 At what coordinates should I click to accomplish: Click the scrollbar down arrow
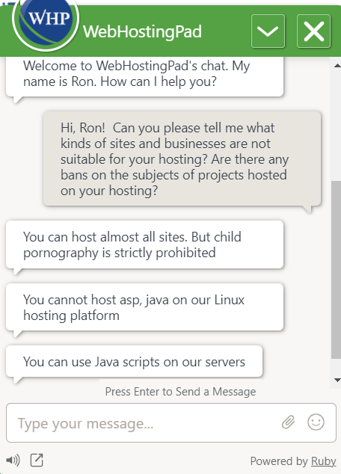[337, 380]
